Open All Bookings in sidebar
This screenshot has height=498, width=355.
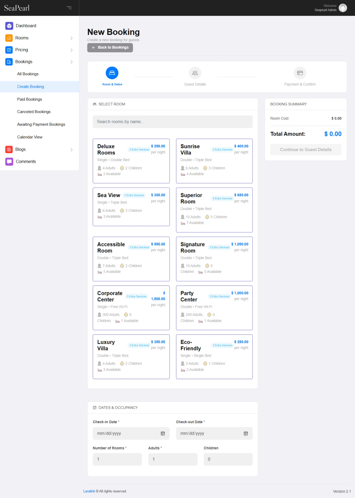pos(28,74)
